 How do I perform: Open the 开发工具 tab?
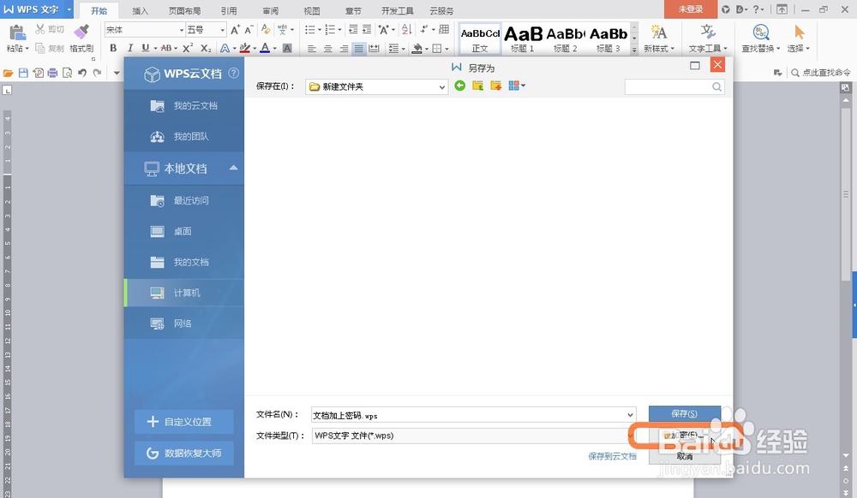click(398, 10)
